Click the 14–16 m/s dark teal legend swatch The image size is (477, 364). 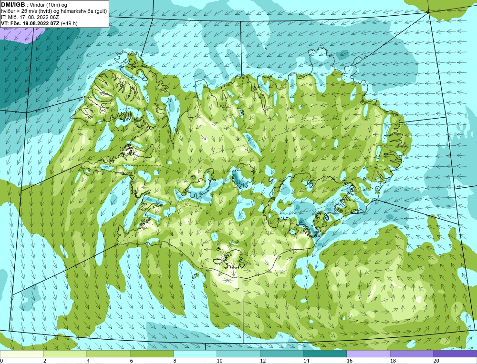pos(325,354)
